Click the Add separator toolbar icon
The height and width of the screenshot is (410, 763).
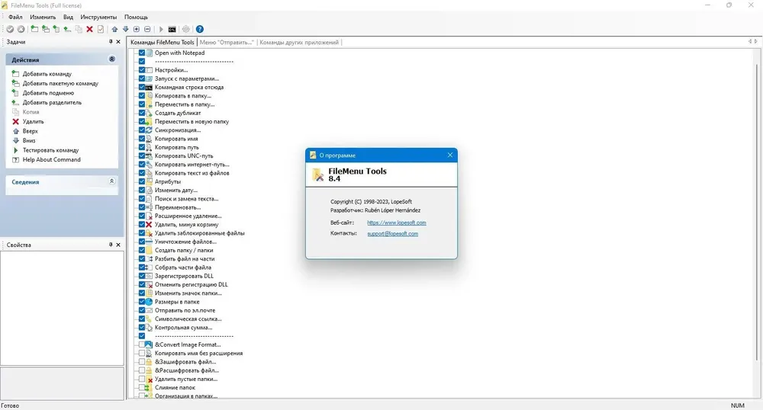[67, 29]
